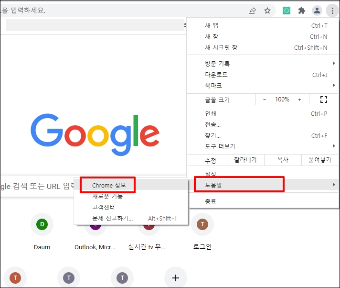Open the 로그인 shortcut tile
This screenshot has width=340, height=288.
(x=202, y=232)
